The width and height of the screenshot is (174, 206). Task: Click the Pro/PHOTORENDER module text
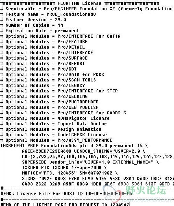coord(78,102)
